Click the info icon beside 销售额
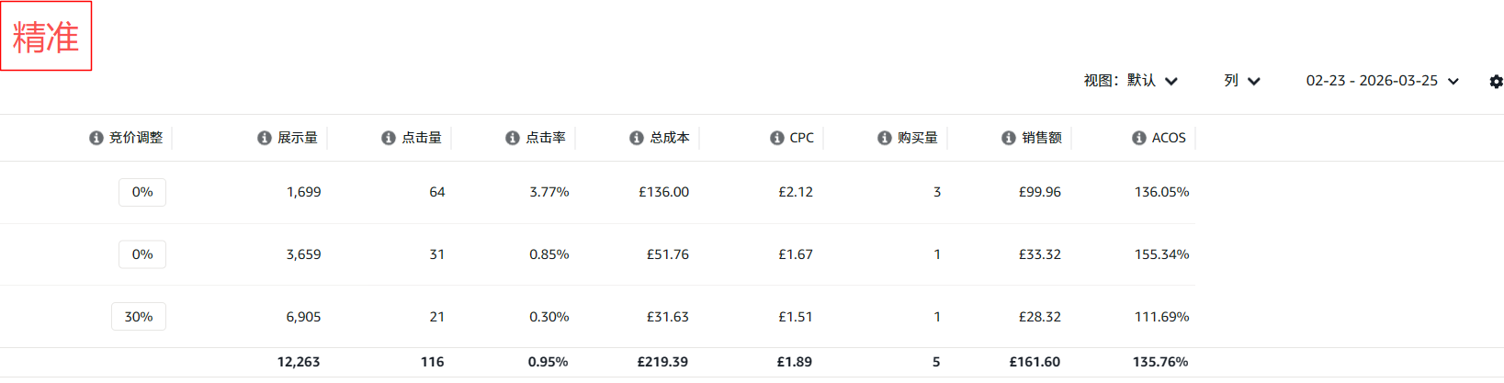Viewport: 1504px width, 383px height. click(1008, 138)
